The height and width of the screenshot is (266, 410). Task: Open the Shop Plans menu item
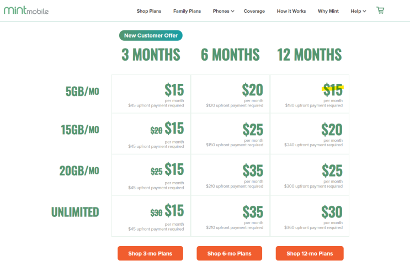(x=149, y=11)
